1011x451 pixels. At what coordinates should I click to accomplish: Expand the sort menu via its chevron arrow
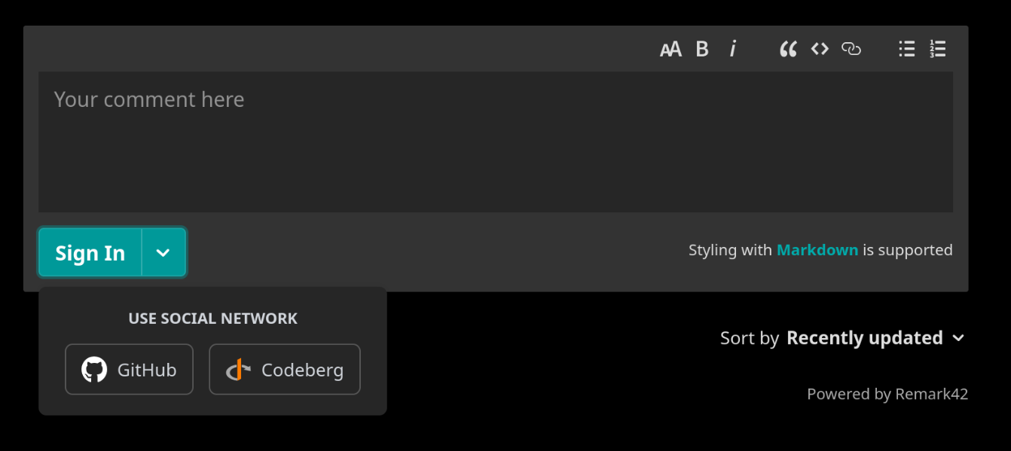pyautogui.click(x=958, y=338)
